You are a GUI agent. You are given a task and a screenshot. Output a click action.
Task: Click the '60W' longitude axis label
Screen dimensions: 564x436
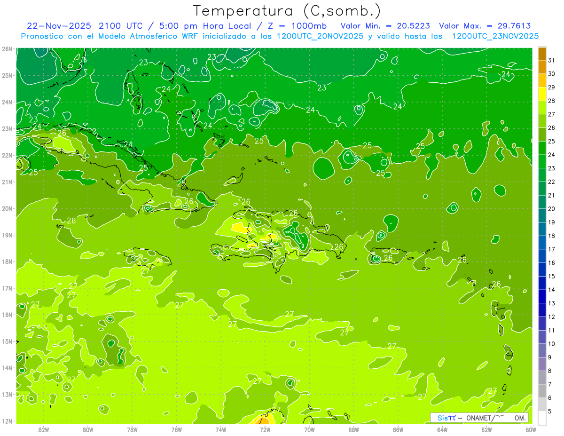point(531,429)
